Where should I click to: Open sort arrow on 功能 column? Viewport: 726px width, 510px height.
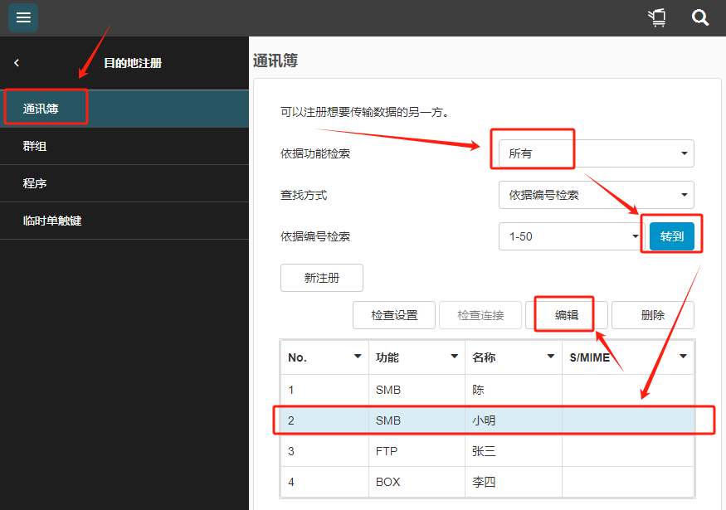point(454,357)
